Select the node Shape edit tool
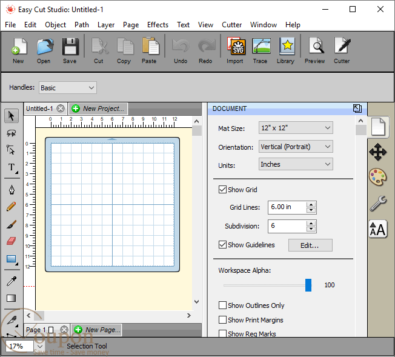 11,150
